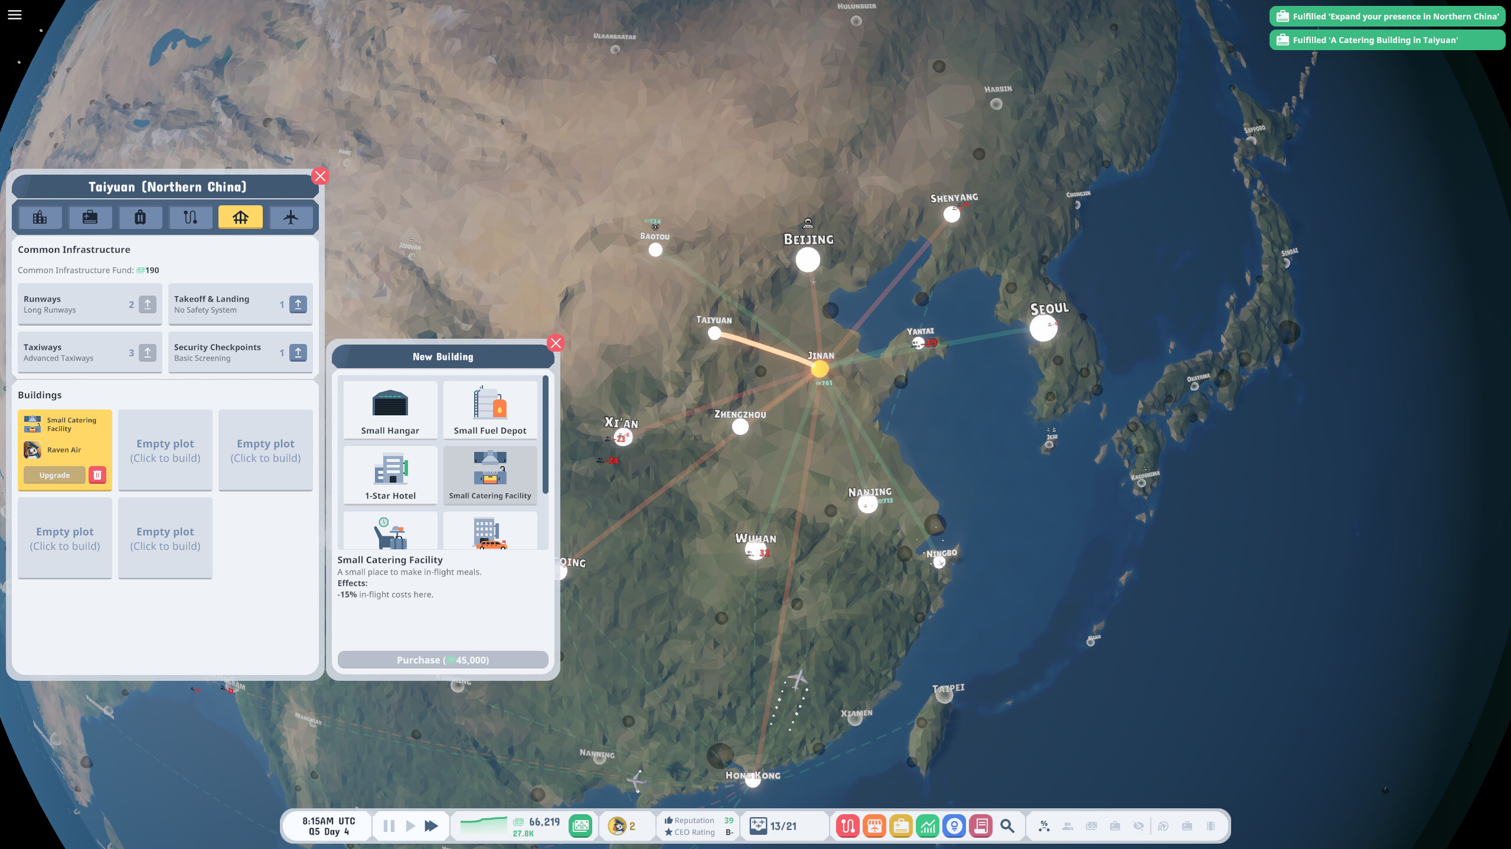Image resolution: width=1511 pixels, height=849 pixels.
Task: Toggle the percentage map overlay
Action: coord(1044,825)
